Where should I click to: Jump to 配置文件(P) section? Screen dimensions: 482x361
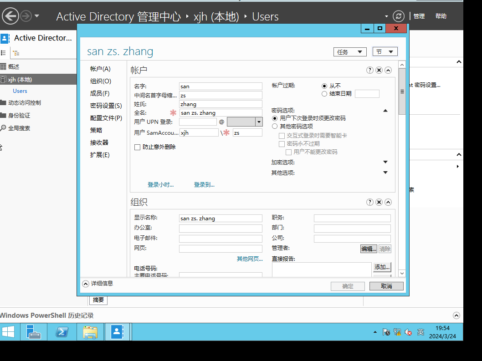106,118
